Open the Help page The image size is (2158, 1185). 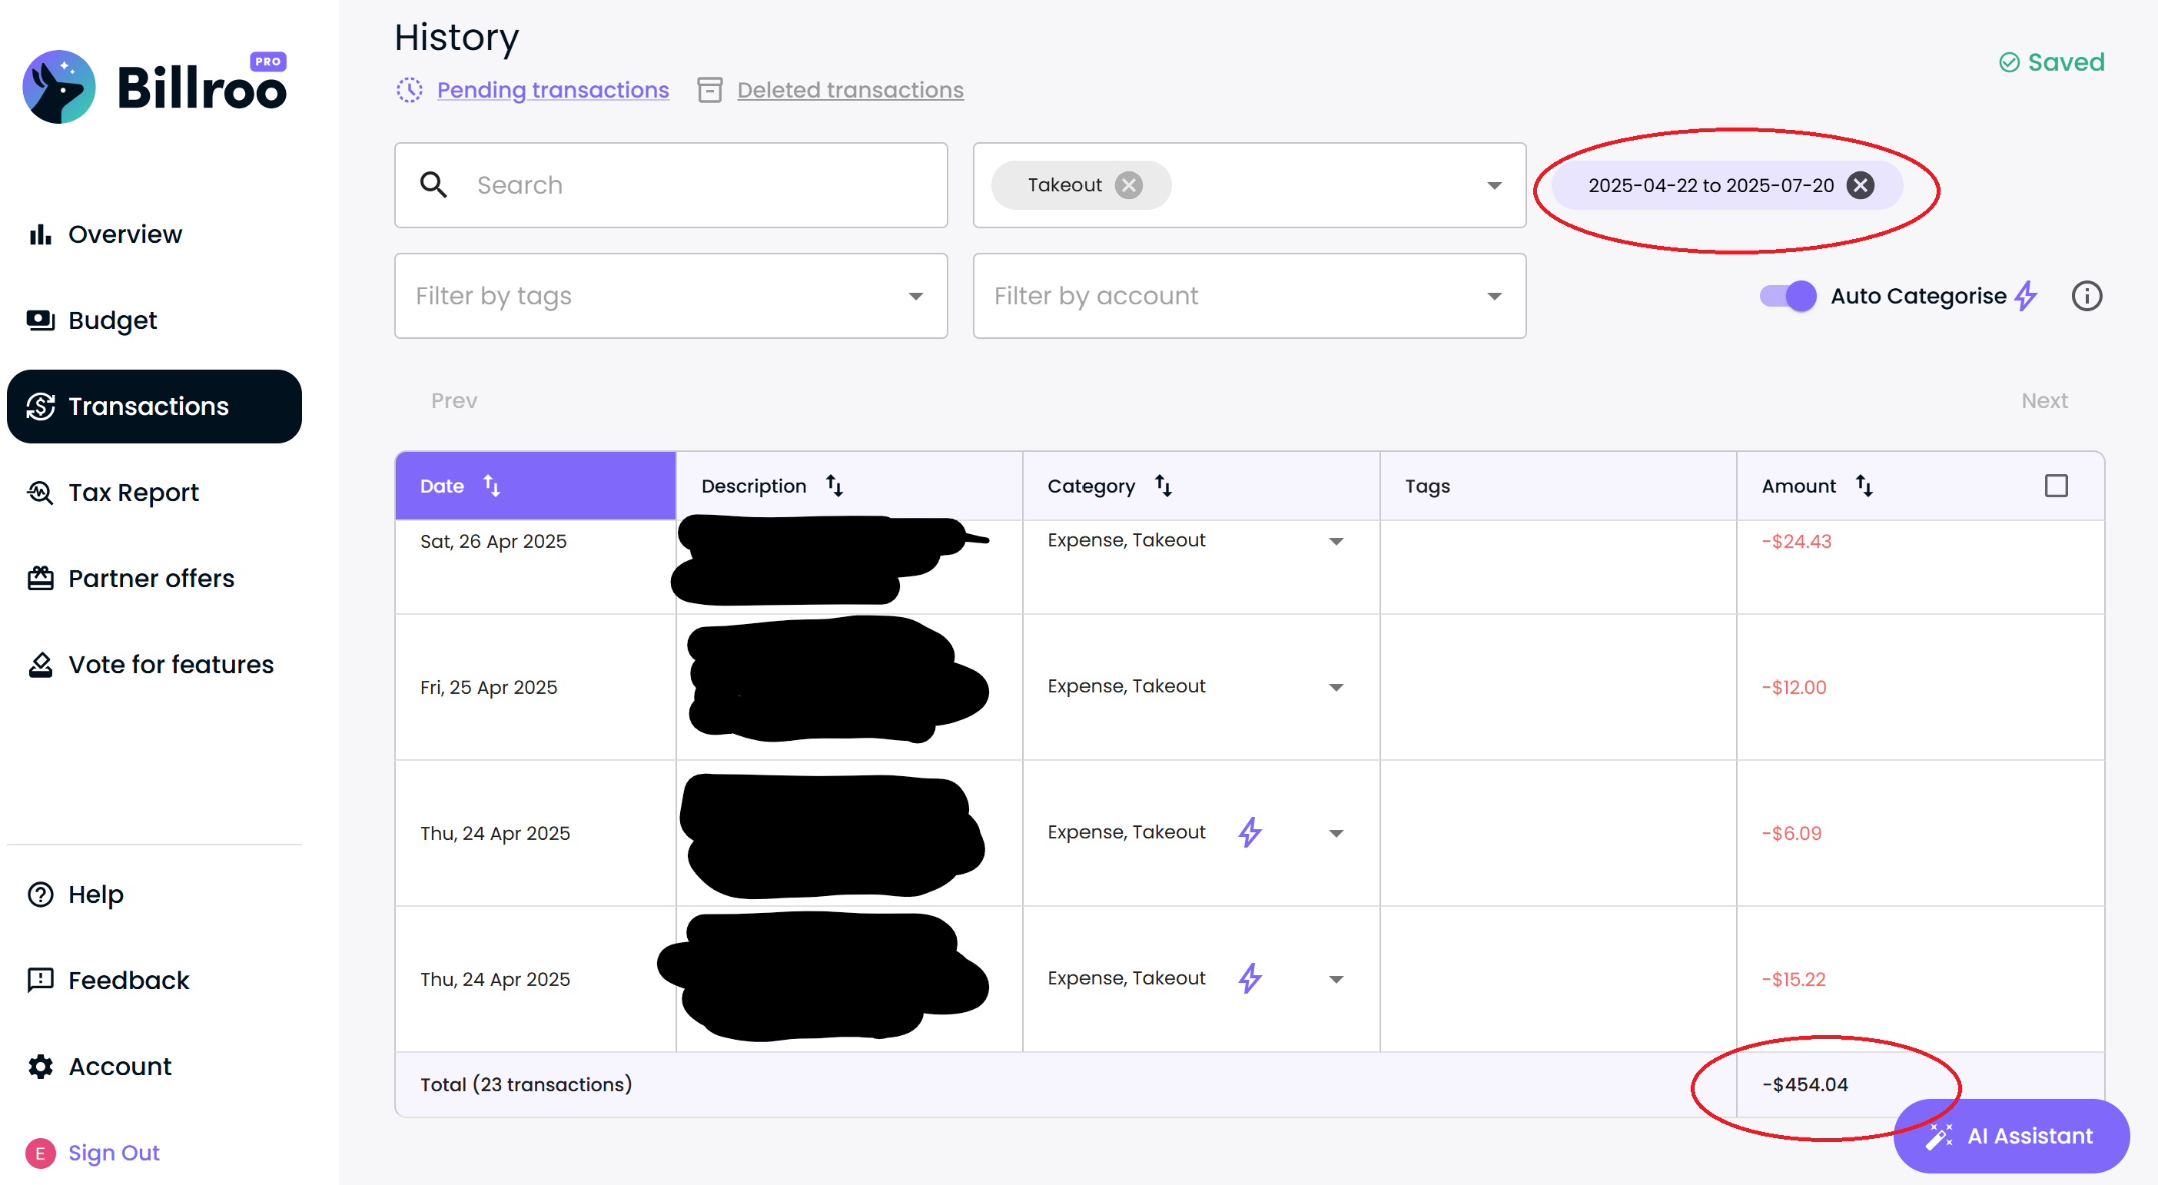tap(154, 895)
